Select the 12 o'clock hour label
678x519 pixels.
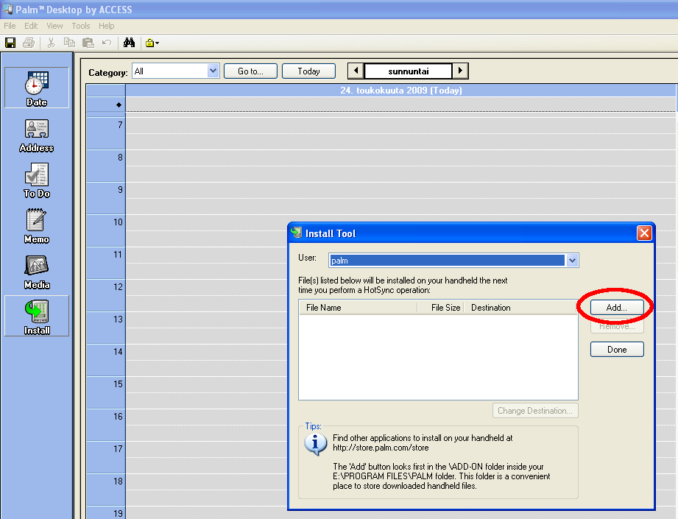(118, 287)
